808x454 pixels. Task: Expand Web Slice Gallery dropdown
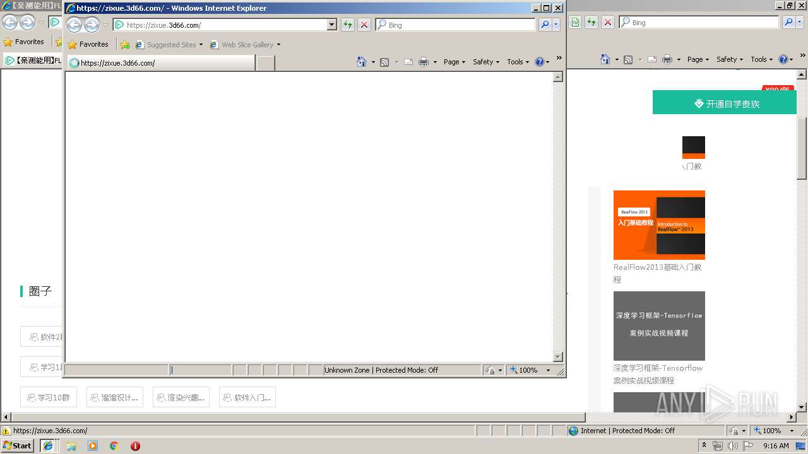tap(278, 45)
